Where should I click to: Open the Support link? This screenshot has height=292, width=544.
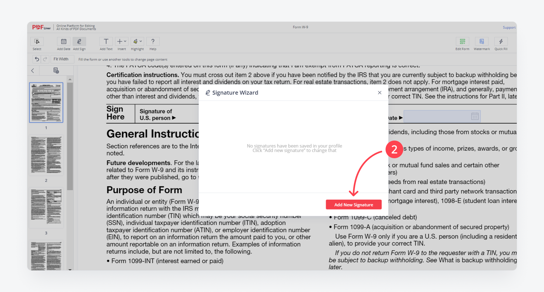tap(509, 28)
